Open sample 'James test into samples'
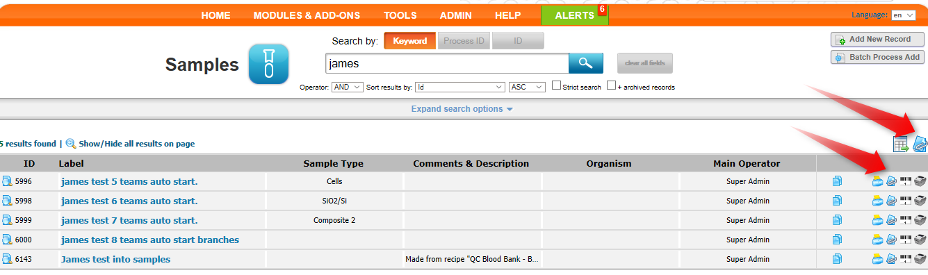Image resolution: width=928 pixels, height=275 pixels. [x=115, y=259]
